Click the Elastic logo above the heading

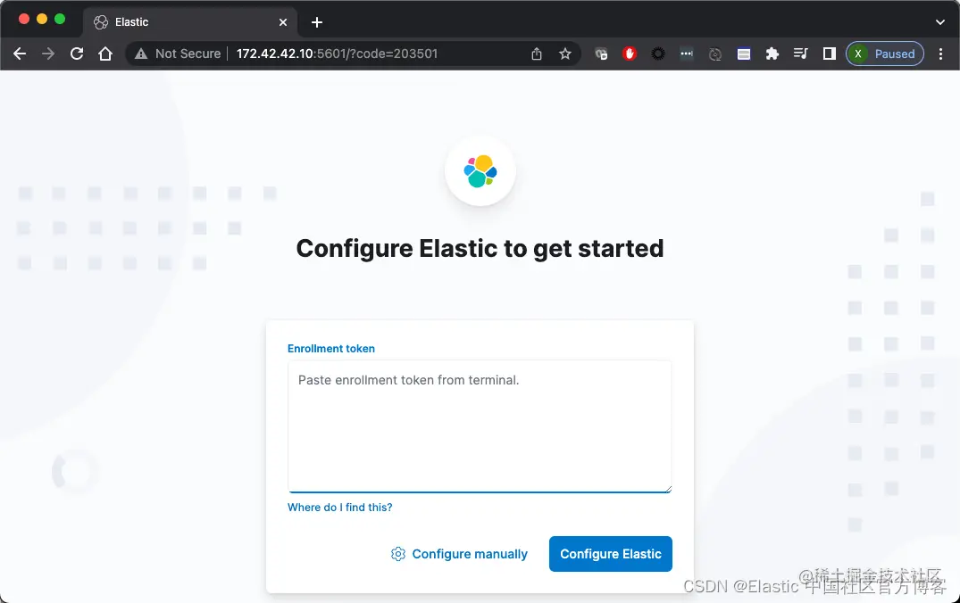tap(480, 171)
